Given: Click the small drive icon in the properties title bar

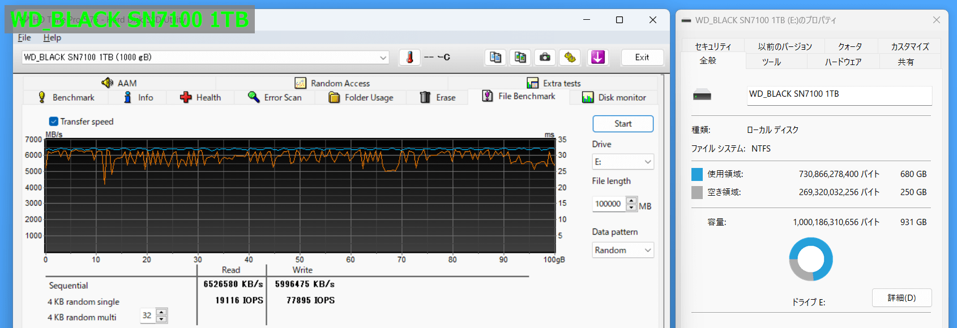Looking at the screenshot, I should [686, 20].
